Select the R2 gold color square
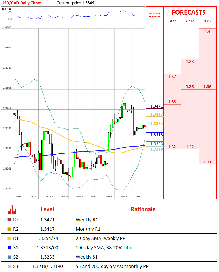 pyautogui.click(x=9, y=229)
